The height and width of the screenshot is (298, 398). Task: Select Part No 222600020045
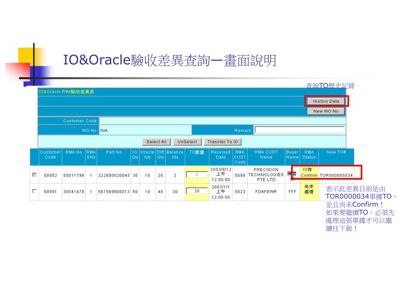(114, 175)
